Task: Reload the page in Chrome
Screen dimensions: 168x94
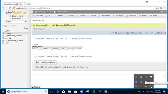Action: pyautogui.click(x=10, y=8)
